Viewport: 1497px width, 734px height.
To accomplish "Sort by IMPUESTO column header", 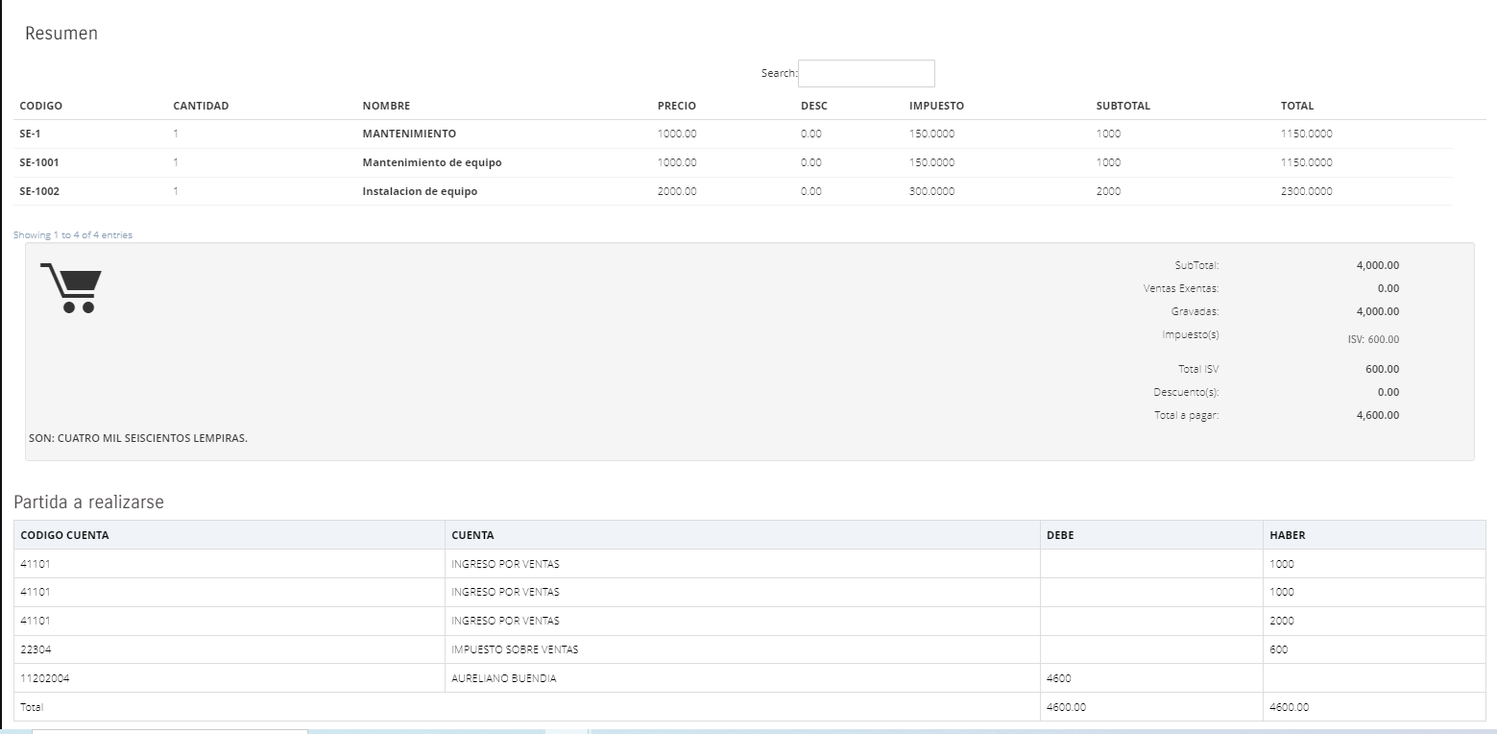I will pyautogui.click(x=936, y=106).
